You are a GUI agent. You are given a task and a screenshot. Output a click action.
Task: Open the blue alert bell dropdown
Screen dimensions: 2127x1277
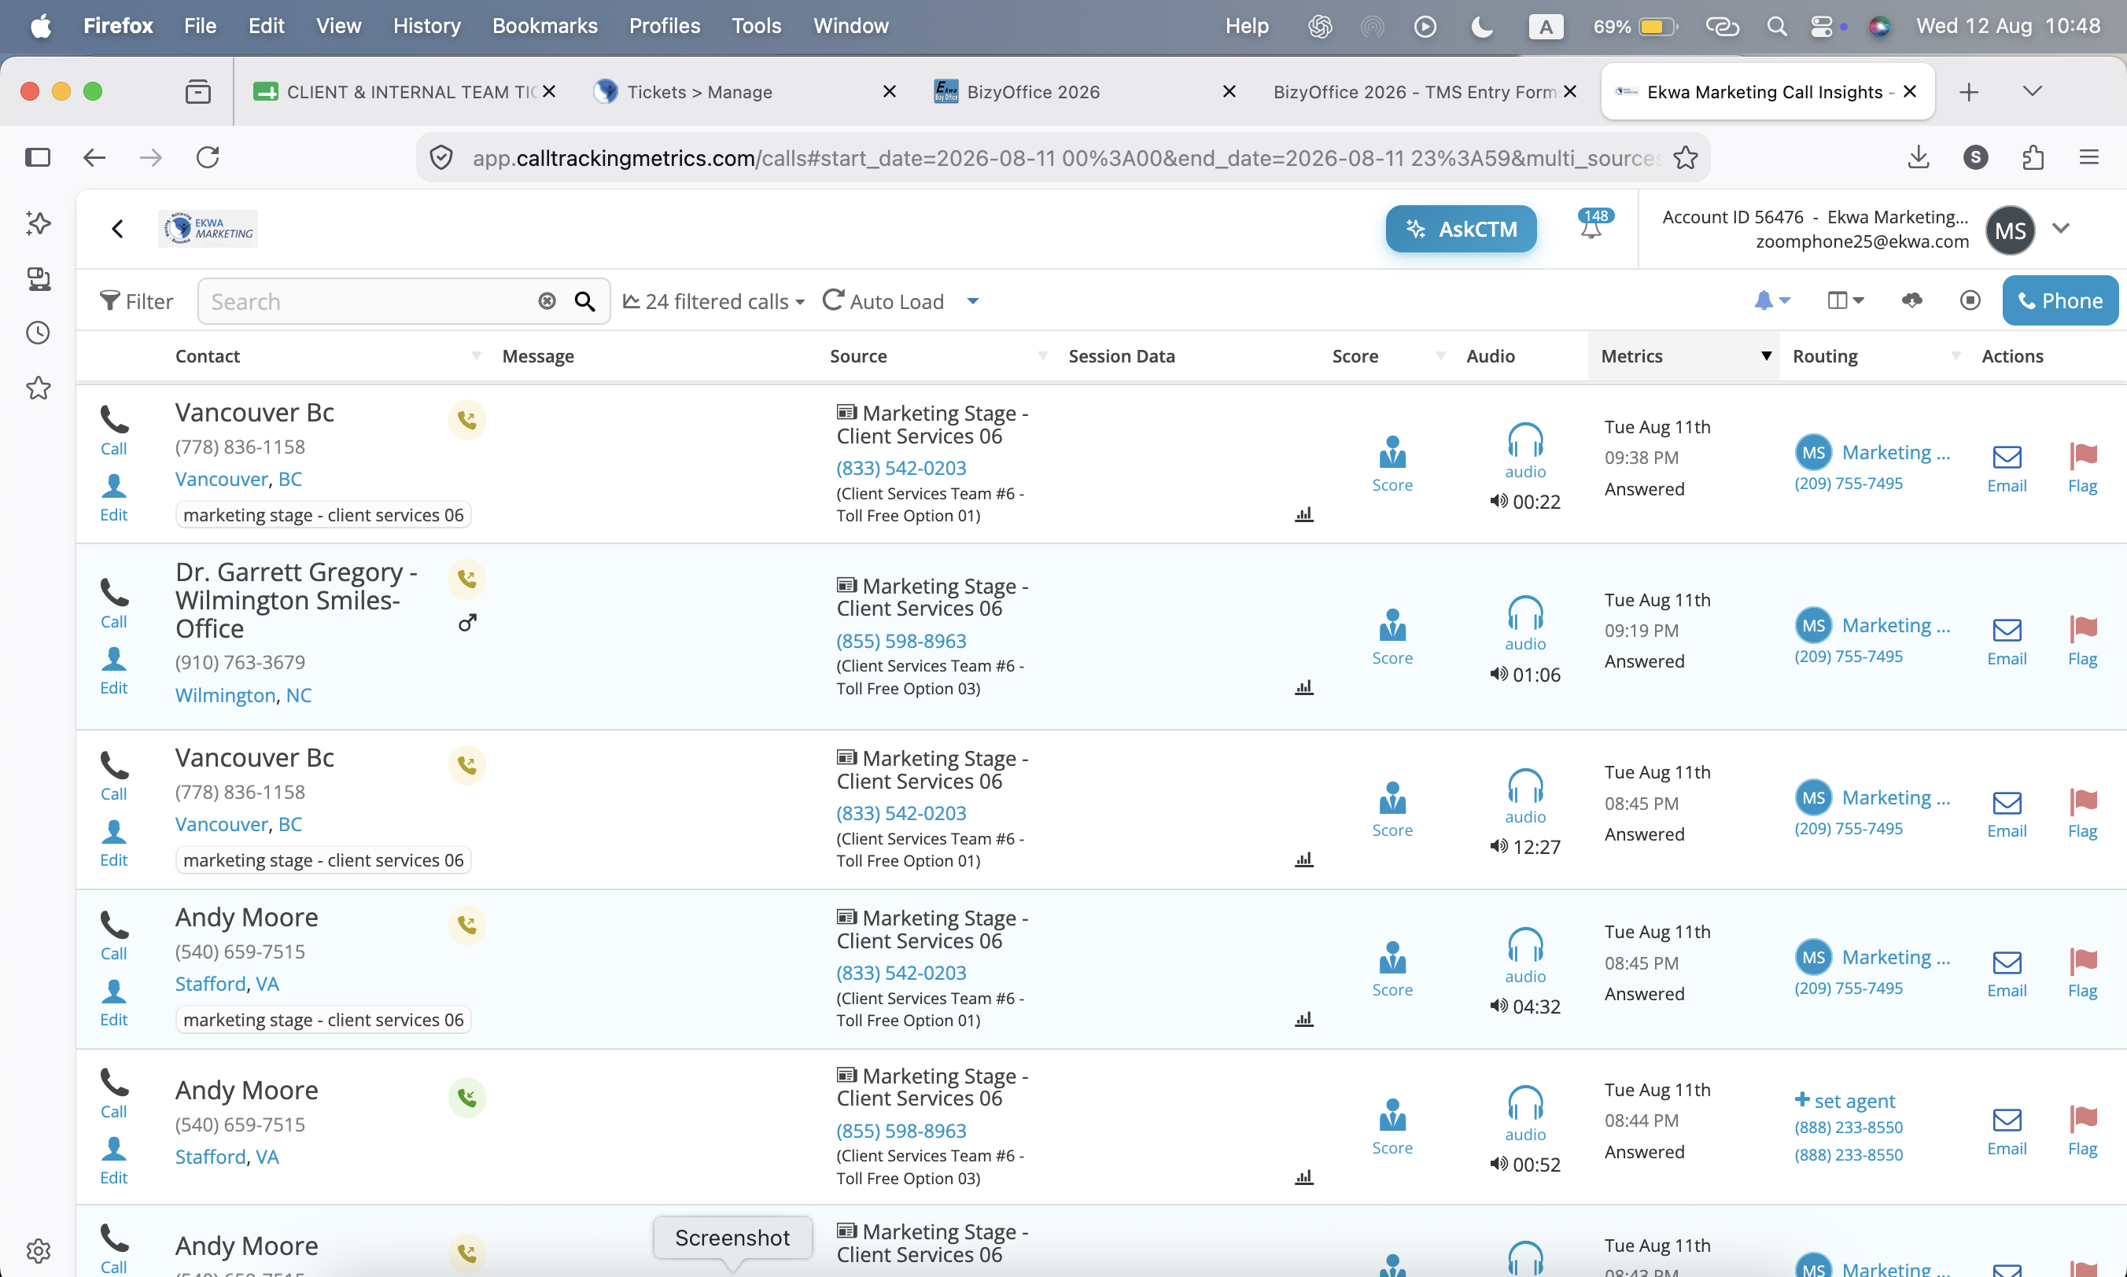coord(1771,300)
